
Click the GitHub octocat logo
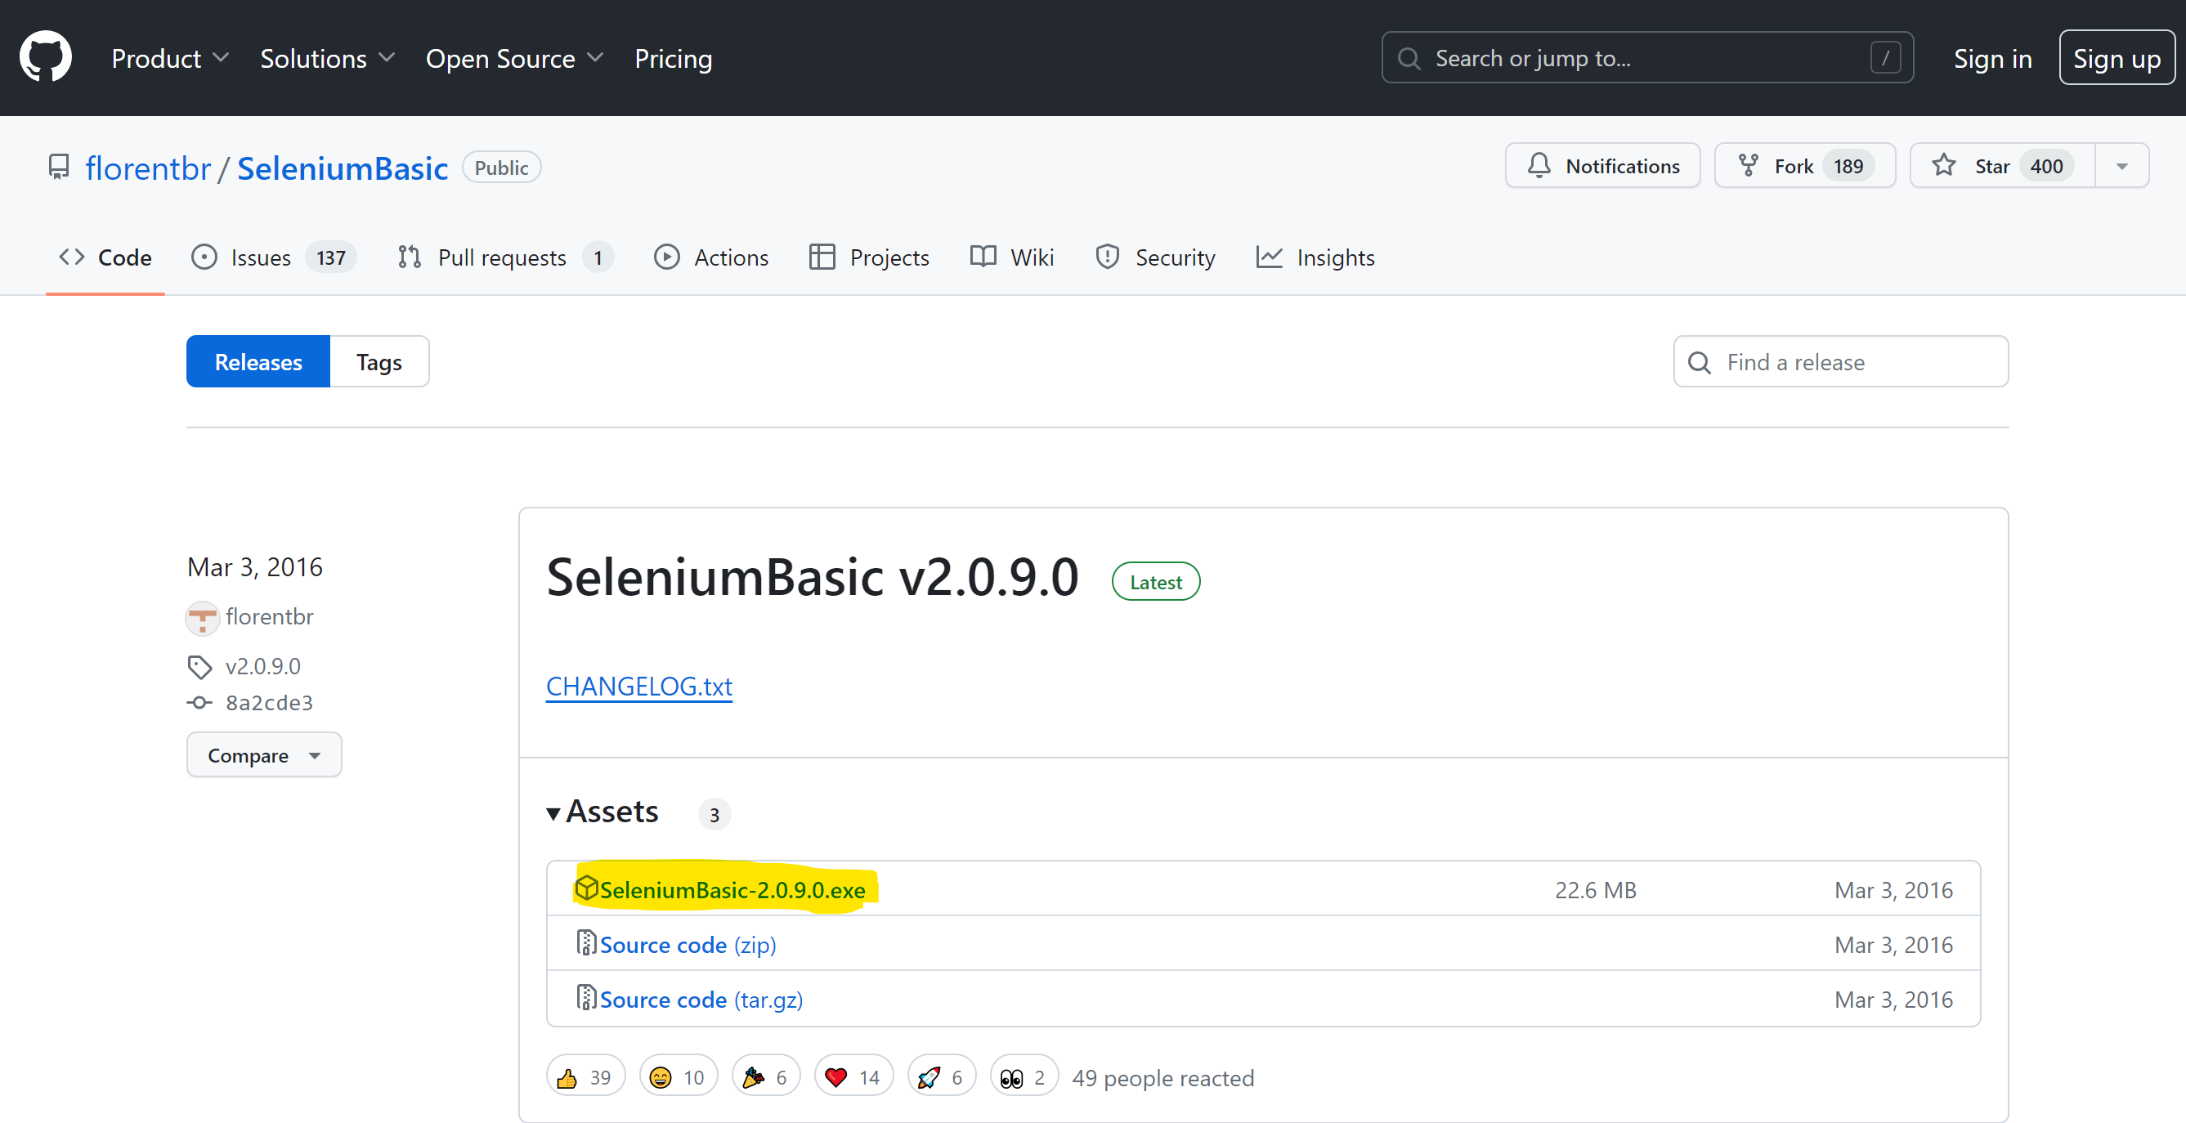45,56
